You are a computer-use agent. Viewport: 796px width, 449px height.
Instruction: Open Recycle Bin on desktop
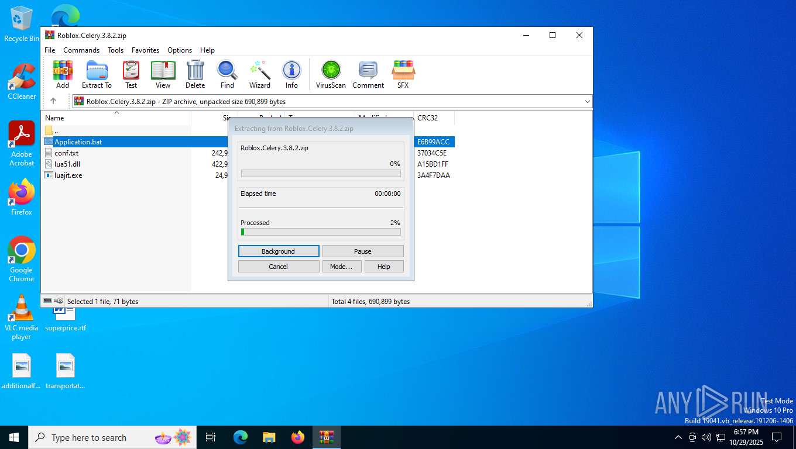[22, 25]
